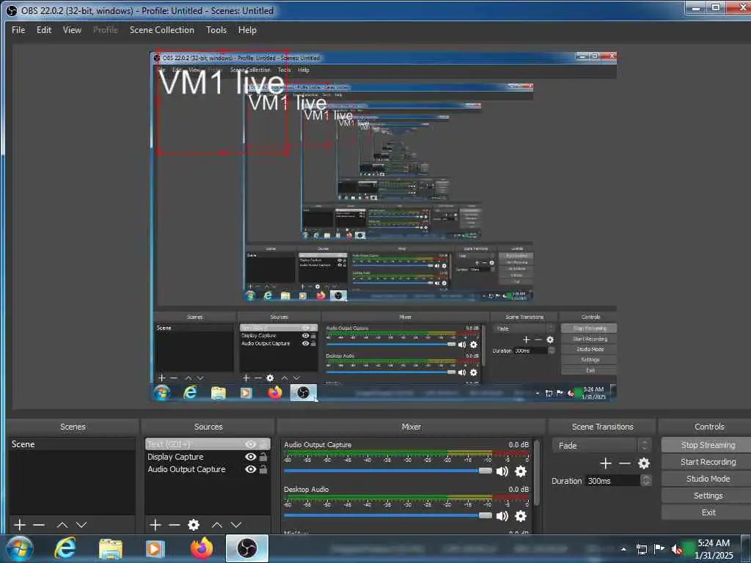Add a new scene with plus icon
This screenshot has width=751, height=563.
point(20,525)
